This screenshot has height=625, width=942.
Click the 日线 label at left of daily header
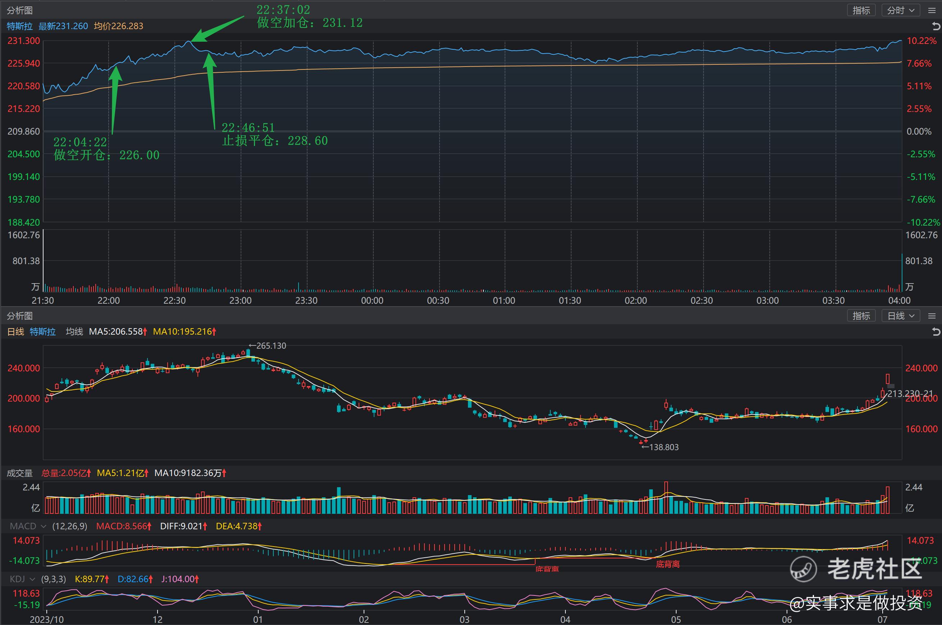click(15, 332)
